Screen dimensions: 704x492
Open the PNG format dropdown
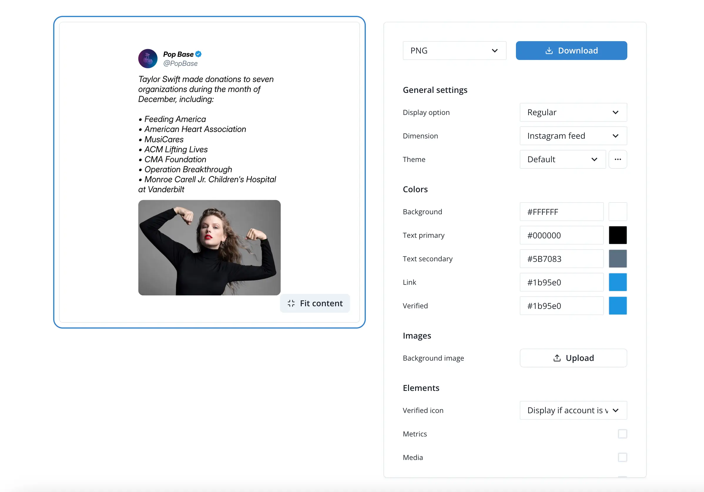(454, 51)
